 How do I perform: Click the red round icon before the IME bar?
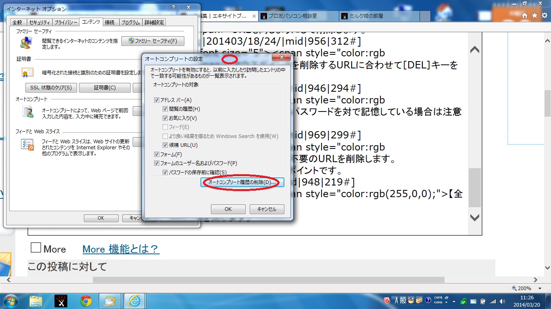point(387,300)
